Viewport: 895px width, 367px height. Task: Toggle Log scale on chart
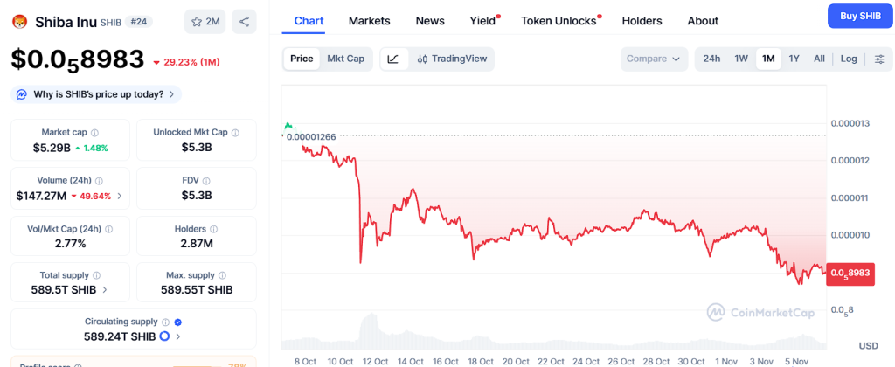pos(849,59)
